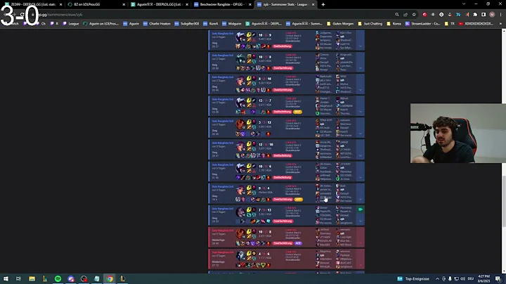Click the MVP badge on the 13/3/7 match
506x284 pixels.
coord(297,112)
